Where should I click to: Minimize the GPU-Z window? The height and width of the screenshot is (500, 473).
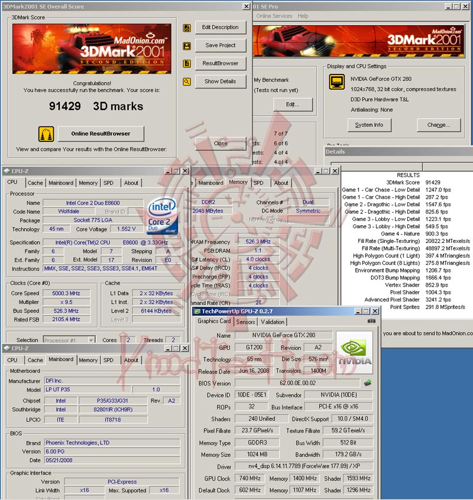pyautogui.click(x=358, y=311)
